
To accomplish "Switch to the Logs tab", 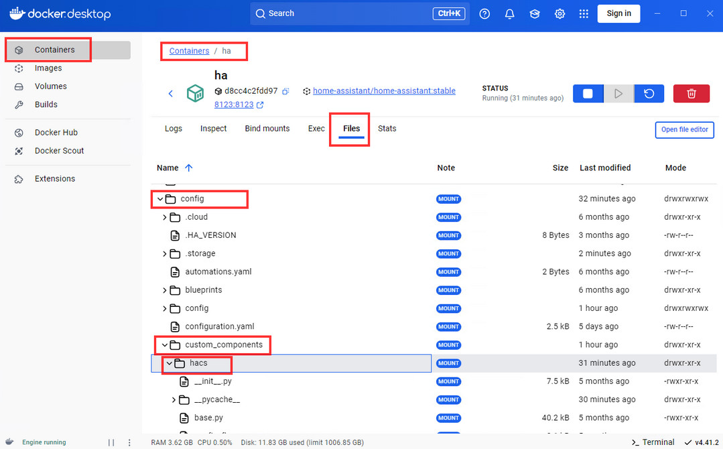I will point(174,129).
